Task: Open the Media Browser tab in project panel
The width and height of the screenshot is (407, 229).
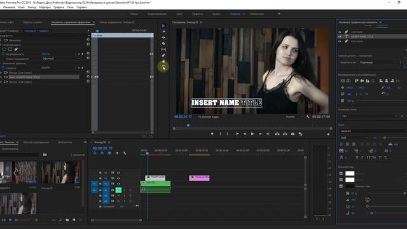Action: click(36, 142)
